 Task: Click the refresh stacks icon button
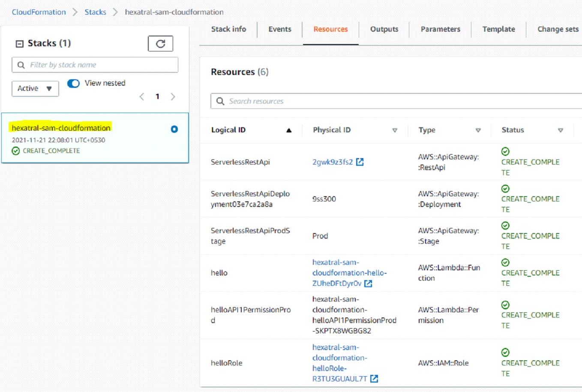tap(160, 44)
